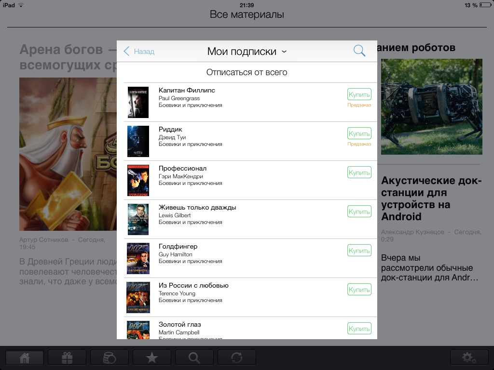This screenshot has height=370, width=494.
Task: Buy Капитан Филлипс with Купить
Action: click(x=359, y=94)
